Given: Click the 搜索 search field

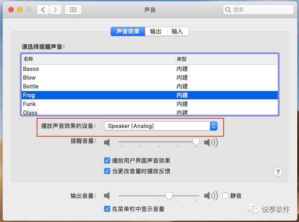Looking at the screenshot, I should click(x=258, y=10).
